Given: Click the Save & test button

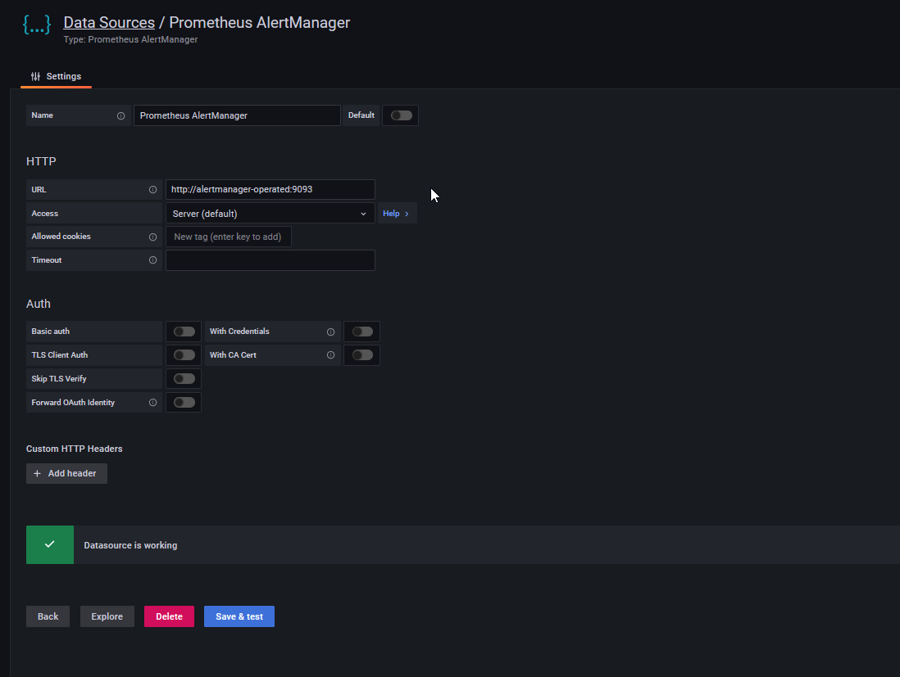Looking at the screenshot, I should click(x=239, y=616).
